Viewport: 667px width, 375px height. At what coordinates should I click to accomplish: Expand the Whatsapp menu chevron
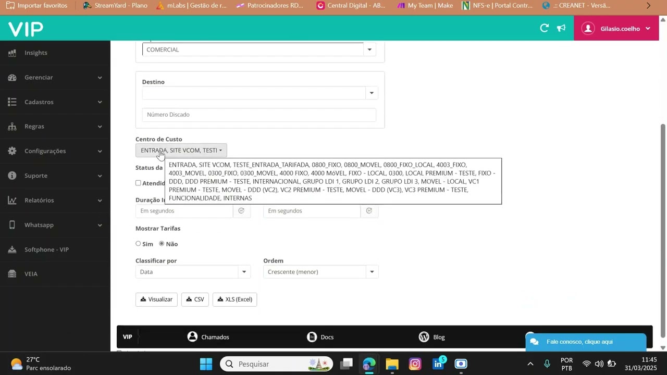[x=100, y=225]
